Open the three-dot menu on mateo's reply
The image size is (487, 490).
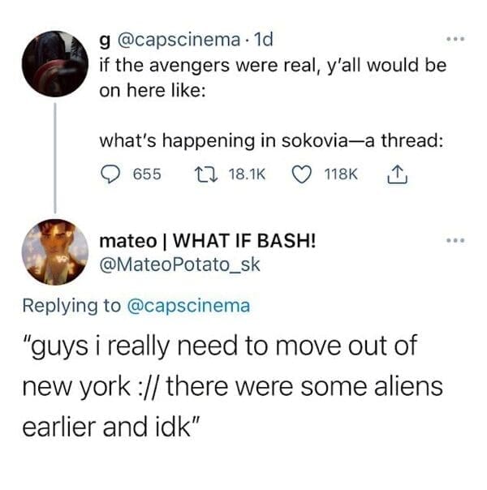pyautogui.click(x=455, y=241)
